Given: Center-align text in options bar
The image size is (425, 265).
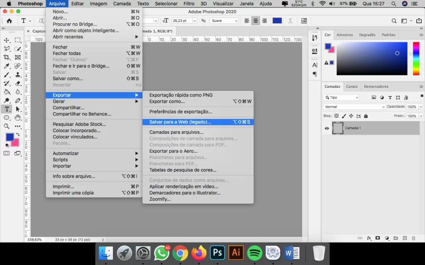Looking at the screenshot, I should 256,21.
